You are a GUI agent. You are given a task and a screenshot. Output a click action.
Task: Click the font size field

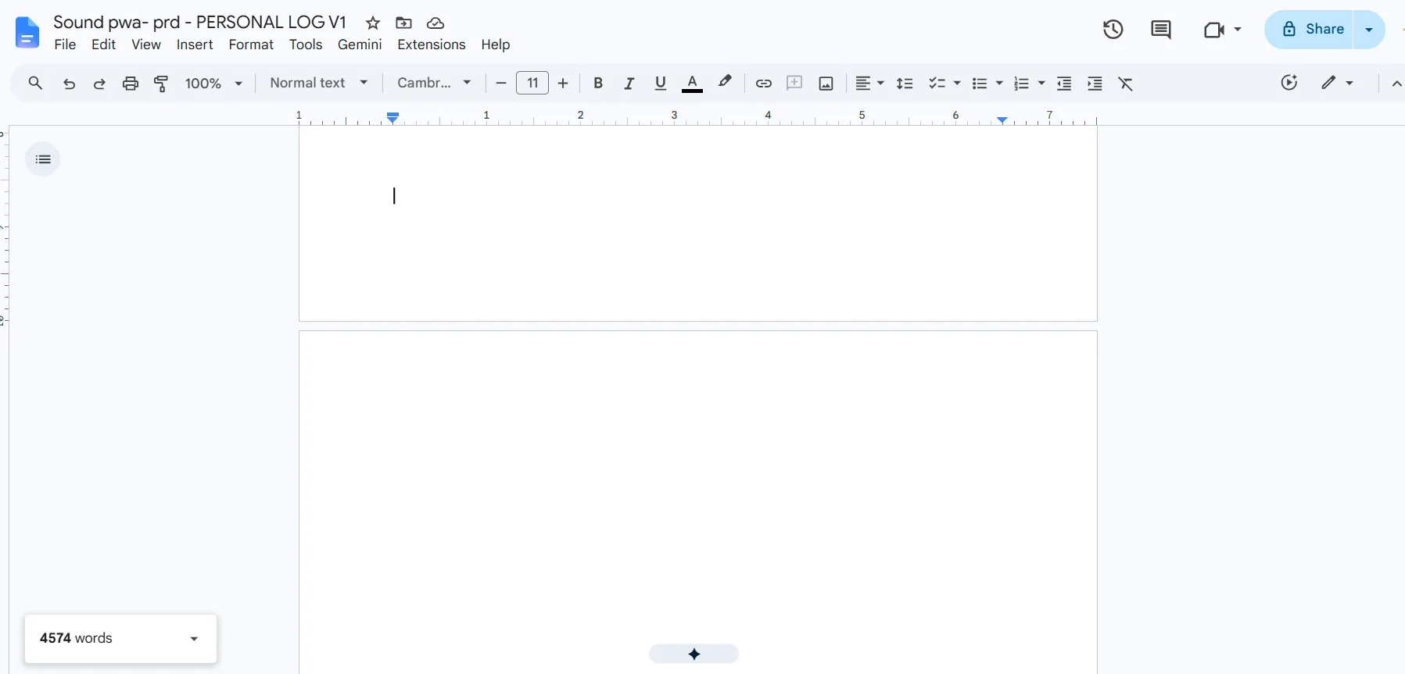pyautogui.click(x=532, y=83)
